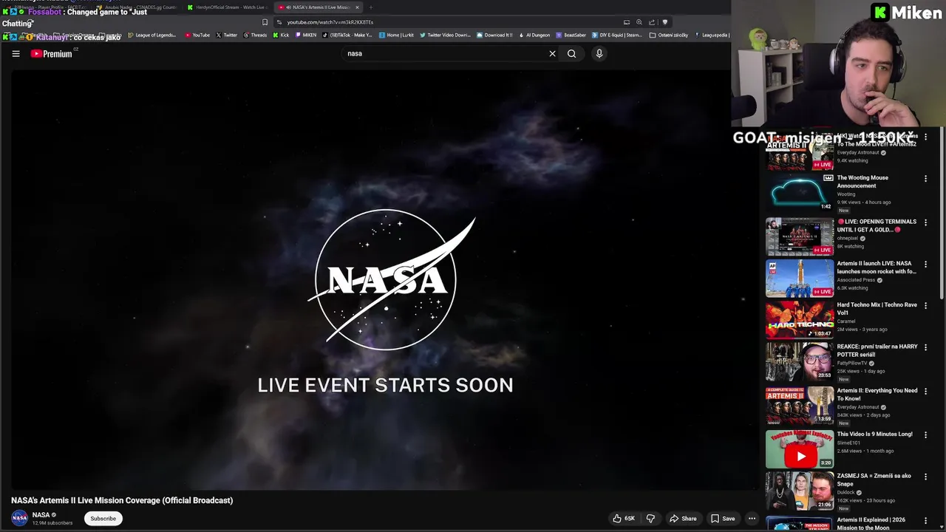
Task: Click the recommendations sidebar scrollbar
Action: tap(942, 214)
